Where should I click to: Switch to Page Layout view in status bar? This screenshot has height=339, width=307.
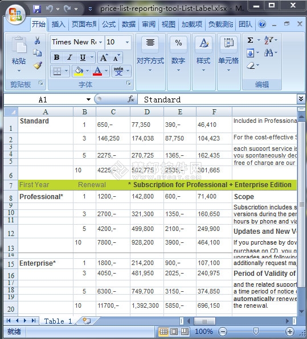[x=174, y=331]
